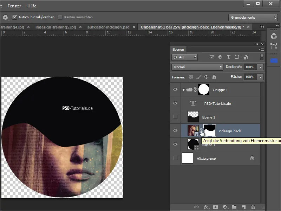Image resolution: width=281 pixels, height=211 pixels.
Task: Select the Ebene 1 layer thumbnail
Action: pyautogui.click(x=193, y=117)
